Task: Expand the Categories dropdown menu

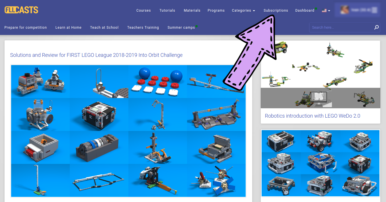Action: click(243, 11)
